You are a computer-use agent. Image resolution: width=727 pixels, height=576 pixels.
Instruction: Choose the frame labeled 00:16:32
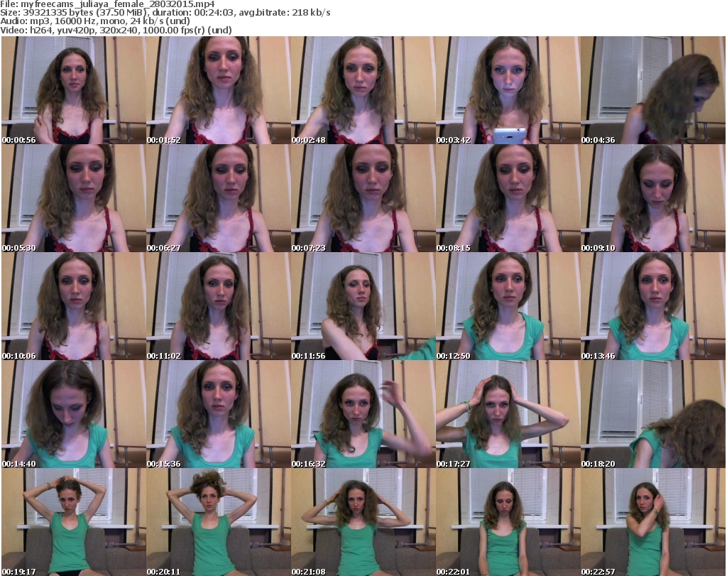[x=363, y=415]
